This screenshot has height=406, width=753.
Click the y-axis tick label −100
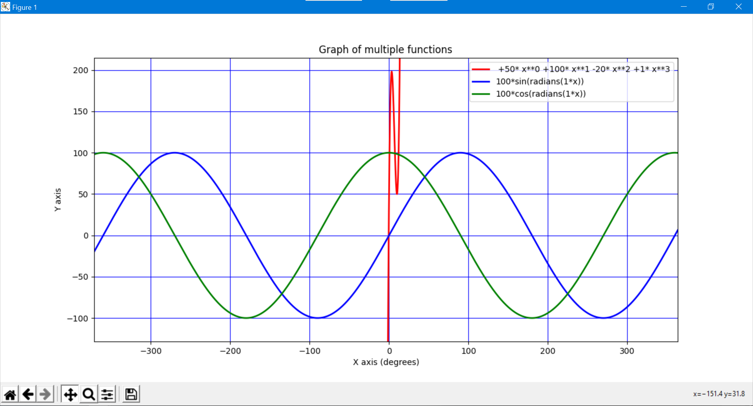(78, 319)
